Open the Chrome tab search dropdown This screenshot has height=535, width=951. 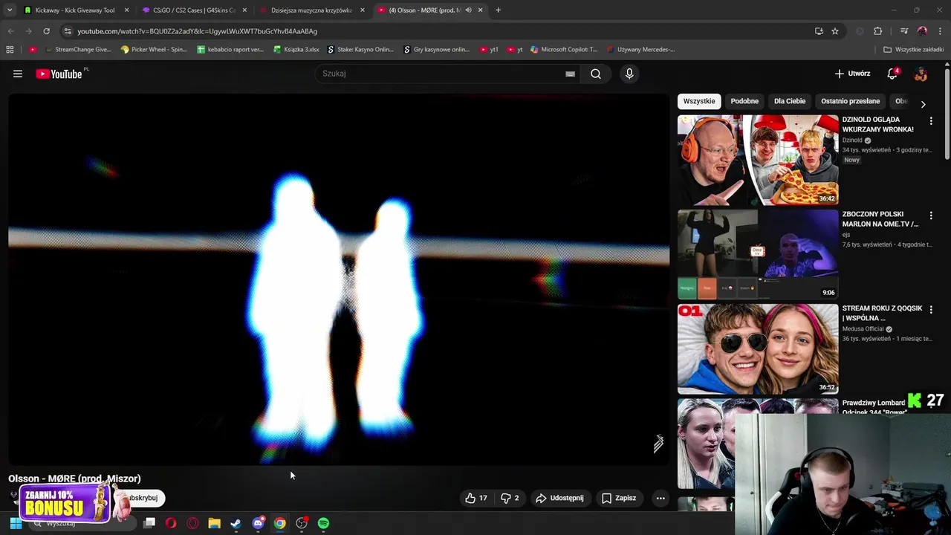(x=10, y=10)
